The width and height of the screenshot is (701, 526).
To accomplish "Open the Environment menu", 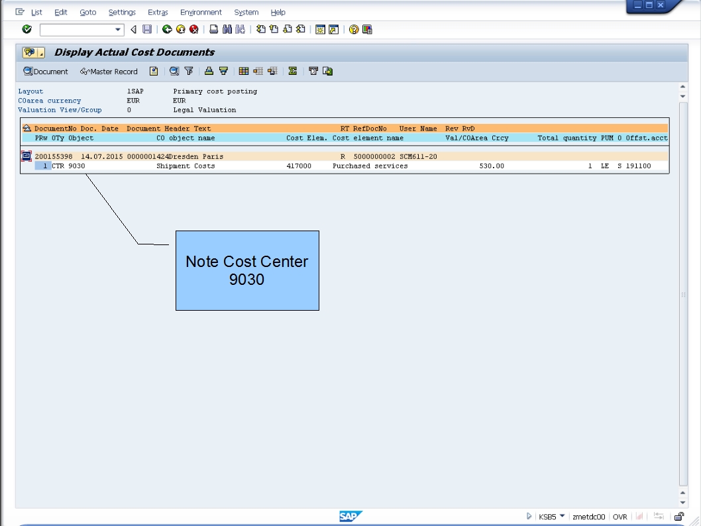I will pyautogui.click(x=201, y=12).
